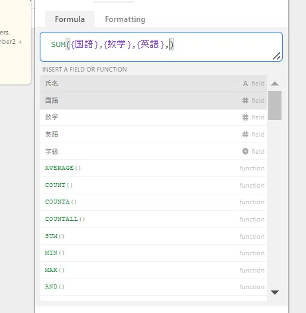Image resolution: width=306 pixels, height=313 pixels.
Task: Insert the MIN() function
Action: (153, 253)
